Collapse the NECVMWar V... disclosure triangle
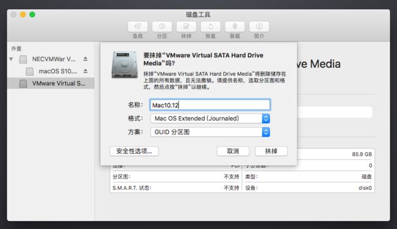 click(11, 59)
